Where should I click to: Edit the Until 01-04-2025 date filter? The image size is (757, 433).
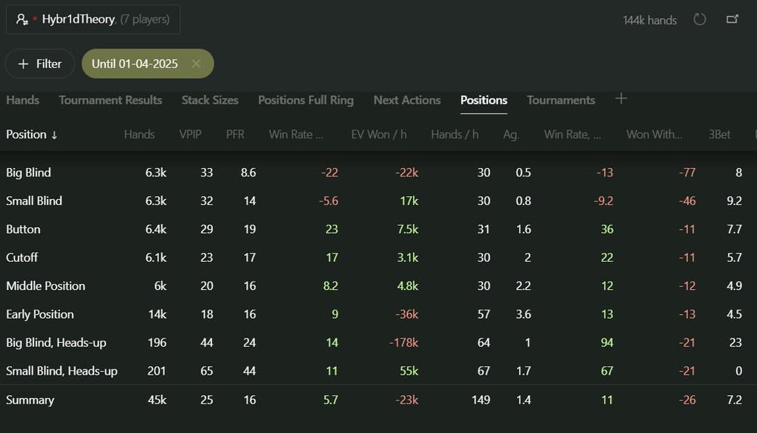[135, 64]
